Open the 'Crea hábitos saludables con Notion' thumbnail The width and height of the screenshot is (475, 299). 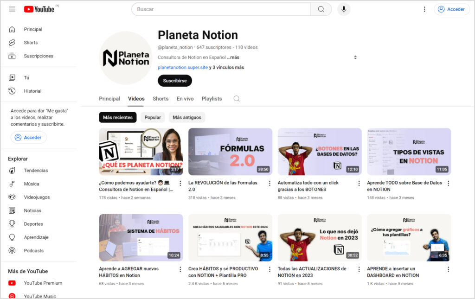(x=230, y=237)
